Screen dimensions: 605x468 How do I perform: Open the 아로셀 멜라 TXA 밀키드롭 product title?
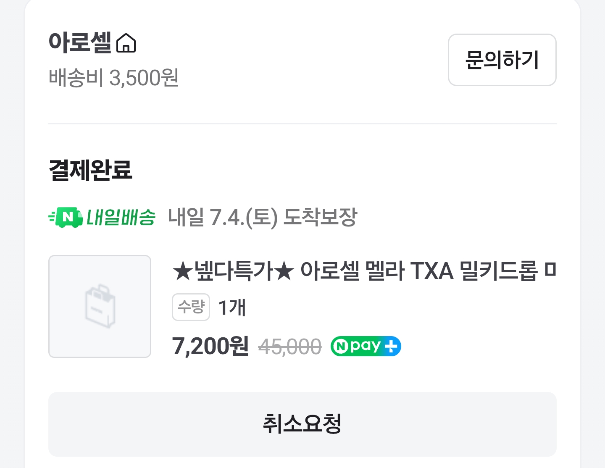coord(364,271)
